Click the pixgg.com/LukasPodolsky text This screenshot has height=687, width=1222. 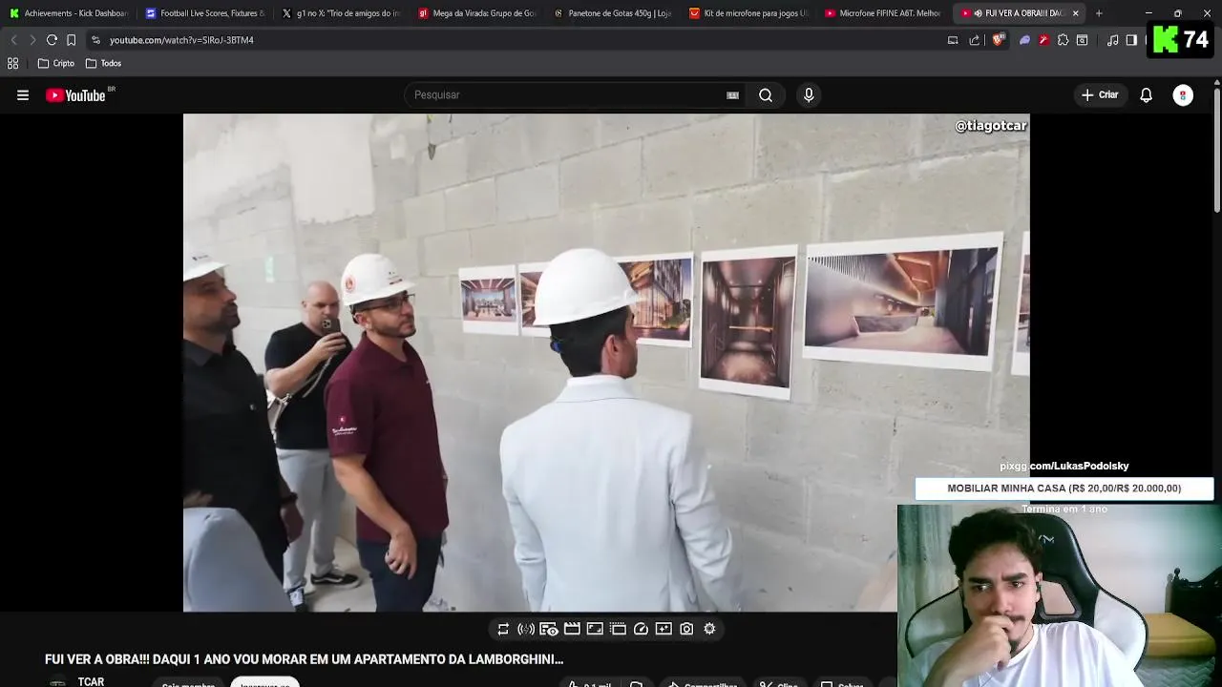tap(1064, 466)
